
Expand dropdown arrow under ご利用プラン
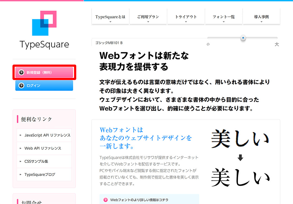click(x=148, y=22)
